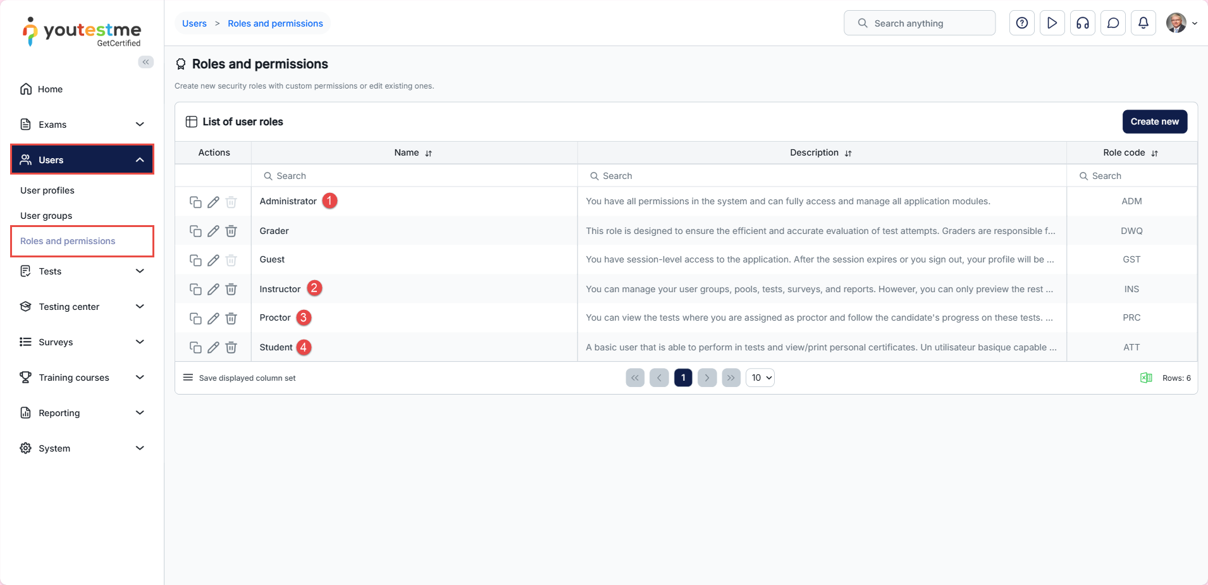Image resolution: width=1208 pixels, height=585 pixels.
Task: Open rows-per-page dropdown showing 10
Action: pos(760,378)
